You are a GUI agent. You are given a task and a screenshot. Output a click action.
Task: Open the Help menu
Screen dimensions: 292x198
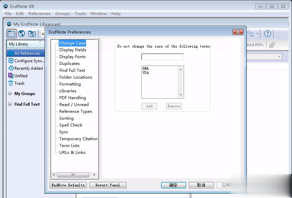[116, 14]
